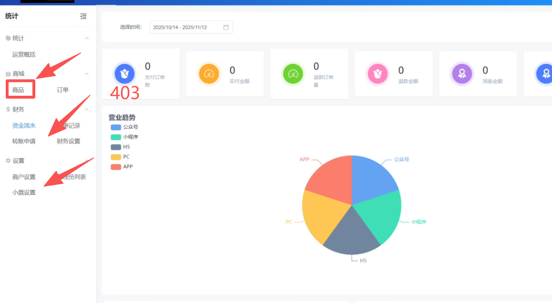The image size is (552, 303).
Task: Click the calendar icon in the date picker
Action: [226, 27]
